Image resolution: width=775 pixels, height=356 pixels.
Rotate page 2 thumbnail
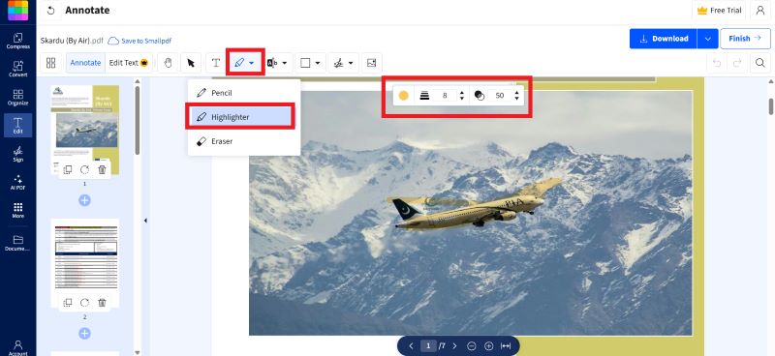click(84, 303)
